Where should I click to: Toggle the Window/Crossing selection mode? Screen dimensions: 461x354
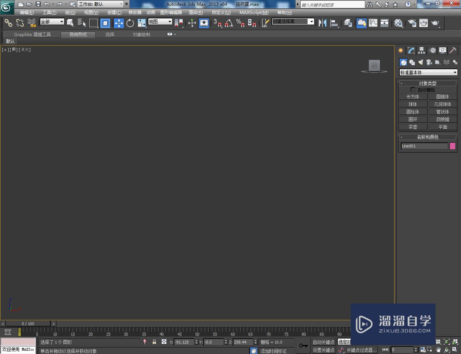(105, 23)
